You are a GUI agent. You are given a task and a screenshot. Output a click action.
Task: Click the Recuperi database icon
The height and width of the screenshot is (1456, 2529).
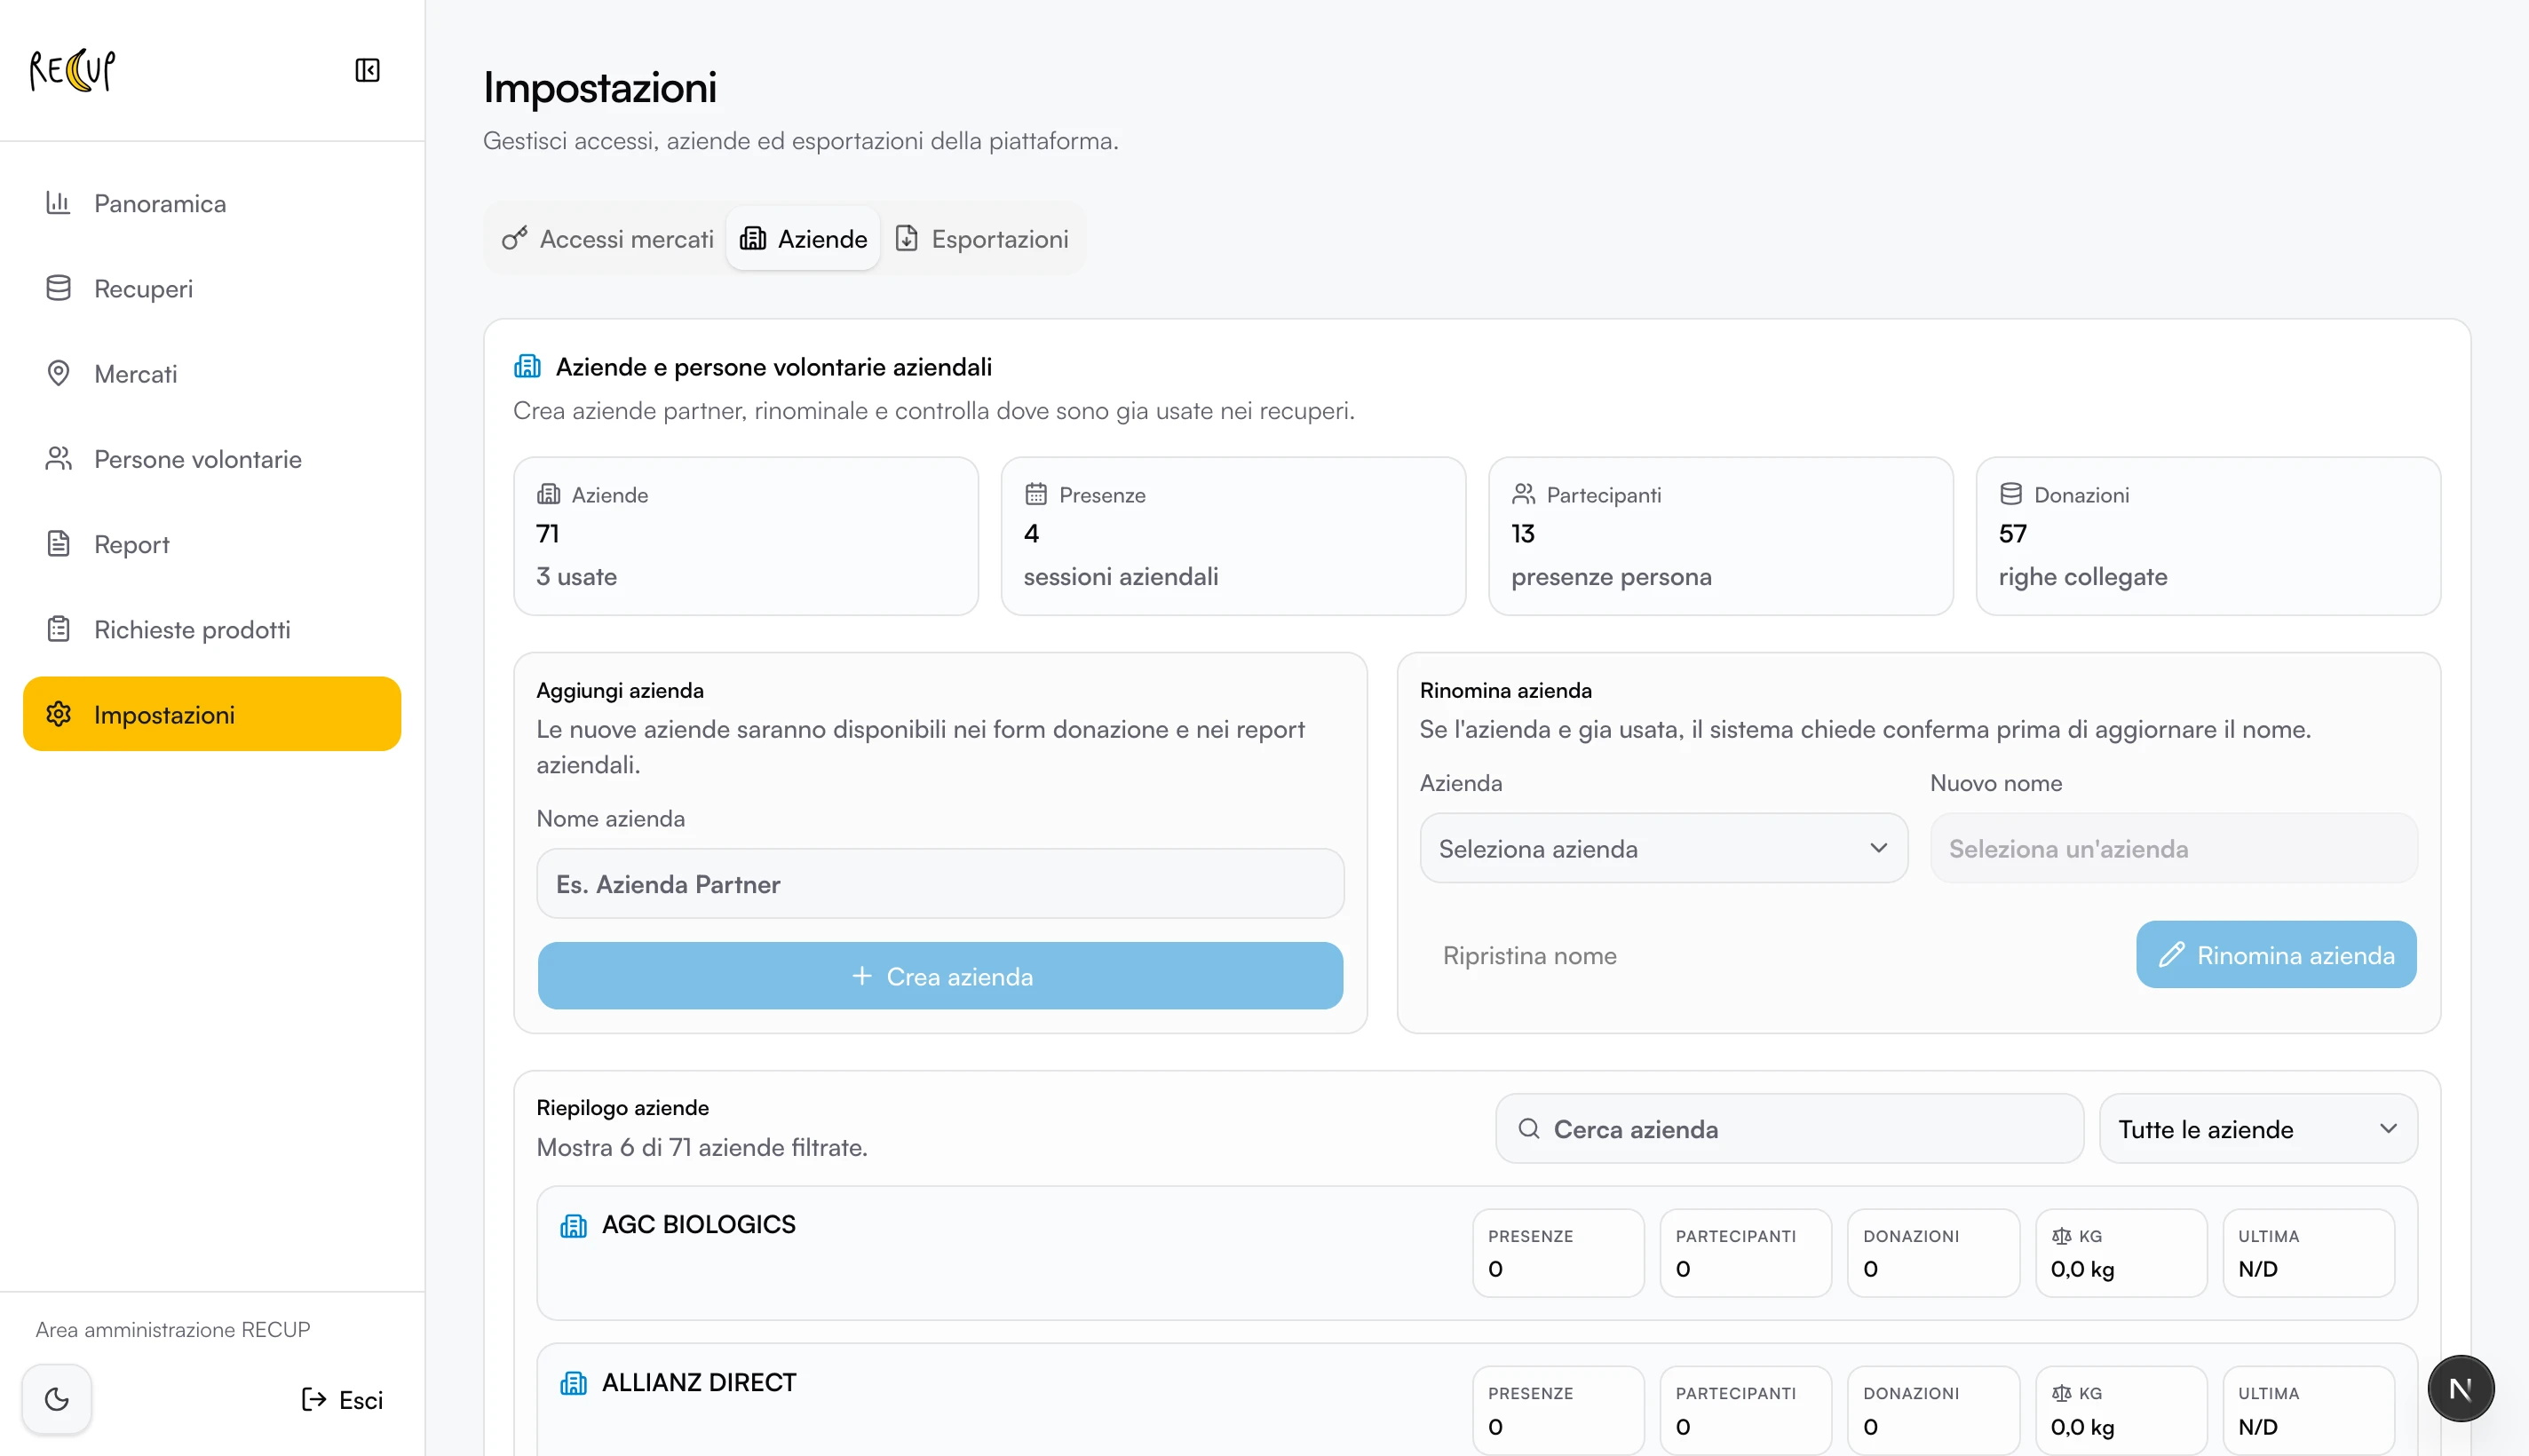(x=58, y=288)
